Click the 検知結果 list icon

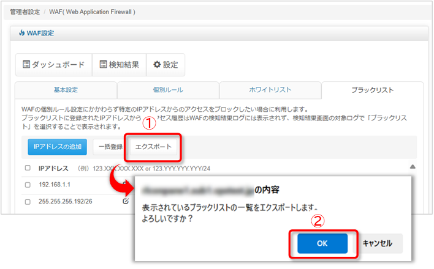pos(103,65)
